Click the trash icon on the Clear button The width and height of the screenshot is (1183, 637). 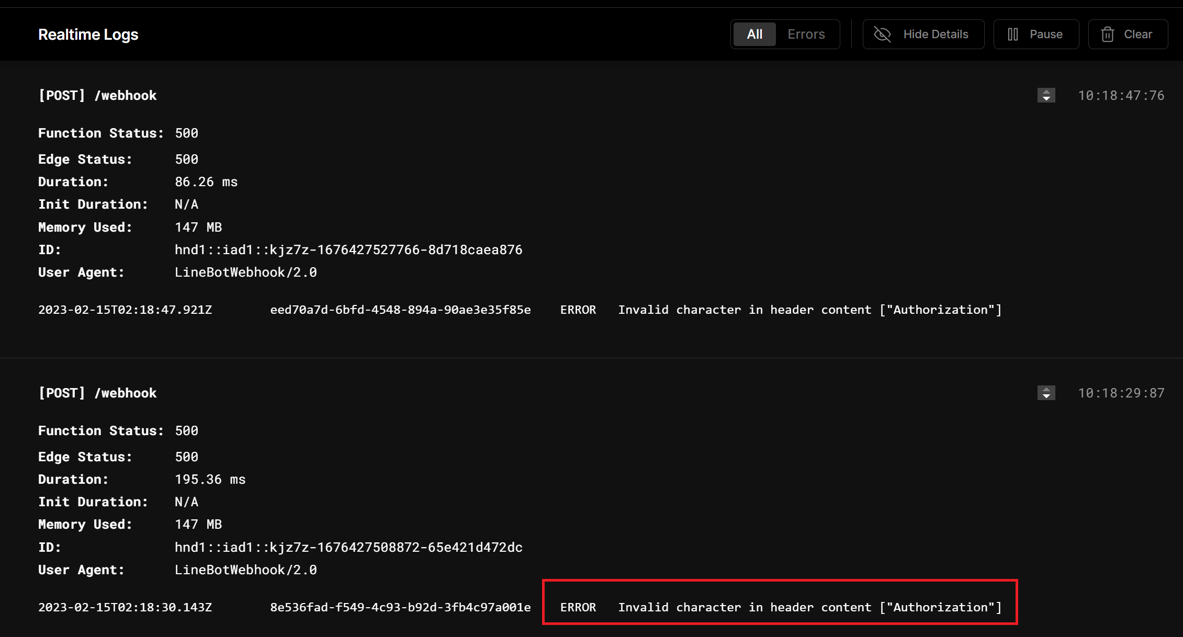(1108, 33)
